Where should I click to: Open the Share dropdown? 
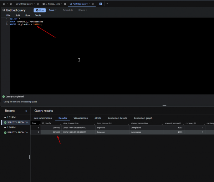click(83, 10)
